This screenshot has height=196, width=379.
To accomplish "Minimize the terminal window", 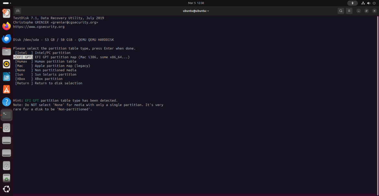I will click(359, 11).
